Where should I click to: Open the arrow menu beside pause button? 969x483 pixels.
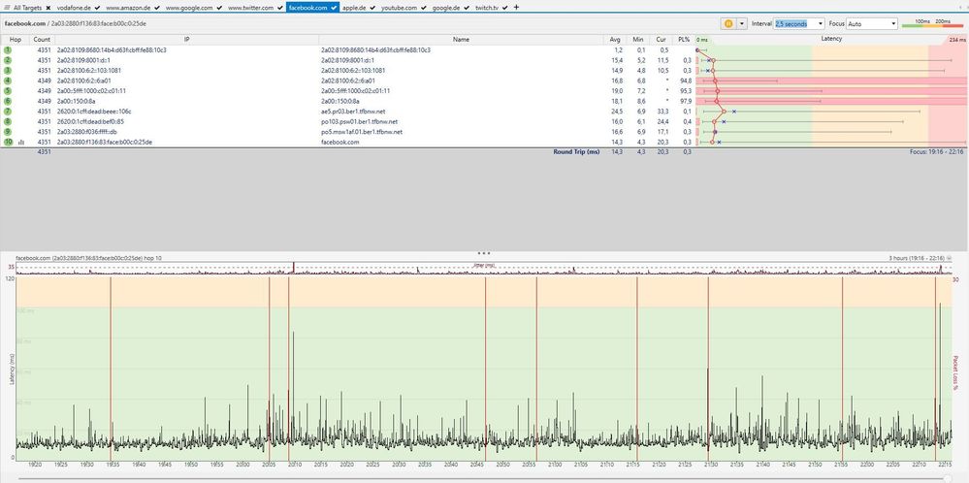(x=742, y=23)
